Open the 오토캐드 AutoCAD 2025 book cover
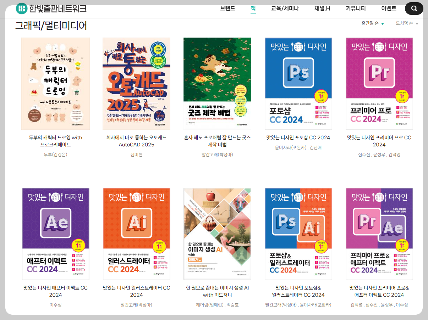 pyautogui.click(x=136, y=84)
